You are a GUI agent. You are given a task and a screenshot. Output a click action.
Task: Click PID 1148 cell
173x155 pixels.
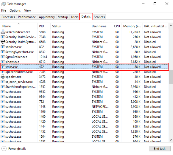[x=42, y=106]
